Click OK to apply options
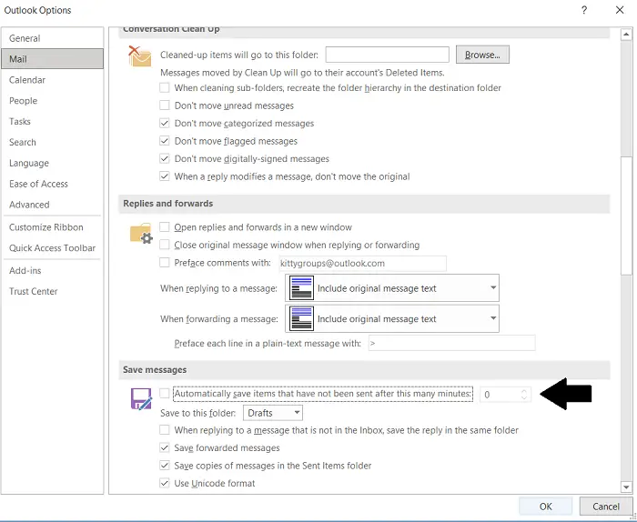Viewport: 637px width, 522px height. (545, 507)
